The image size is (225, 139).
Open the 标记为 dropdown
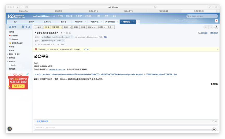click(91, 27)
